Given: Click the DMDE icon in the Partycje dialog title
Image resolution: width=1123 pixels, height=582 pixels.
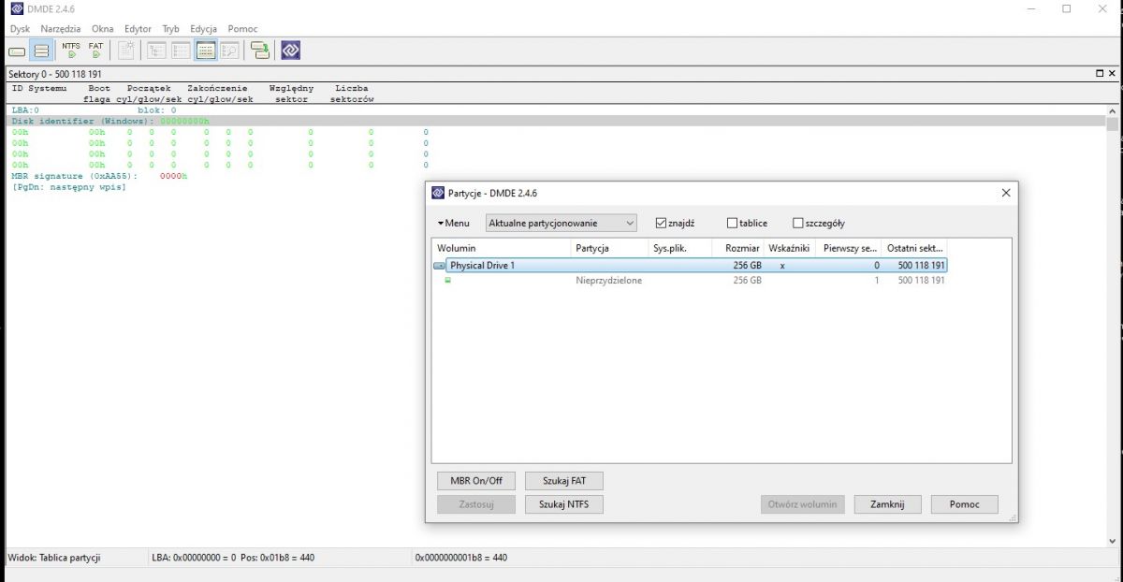Looking at the screenshot, I should (x=438, y=193).
